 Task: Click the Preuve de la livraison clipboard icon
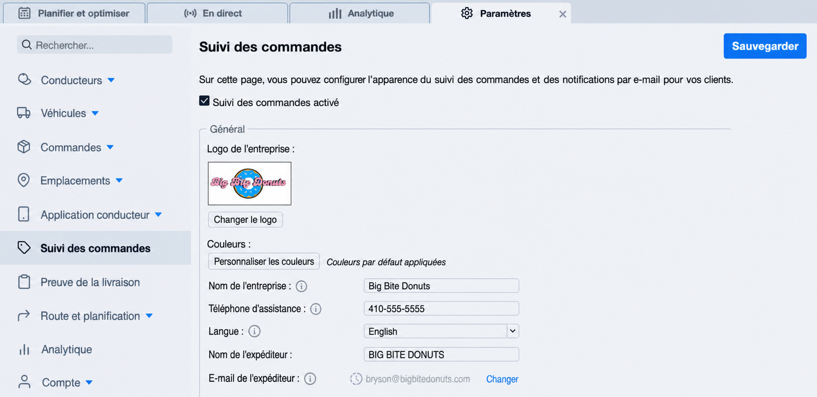(24, 282)
